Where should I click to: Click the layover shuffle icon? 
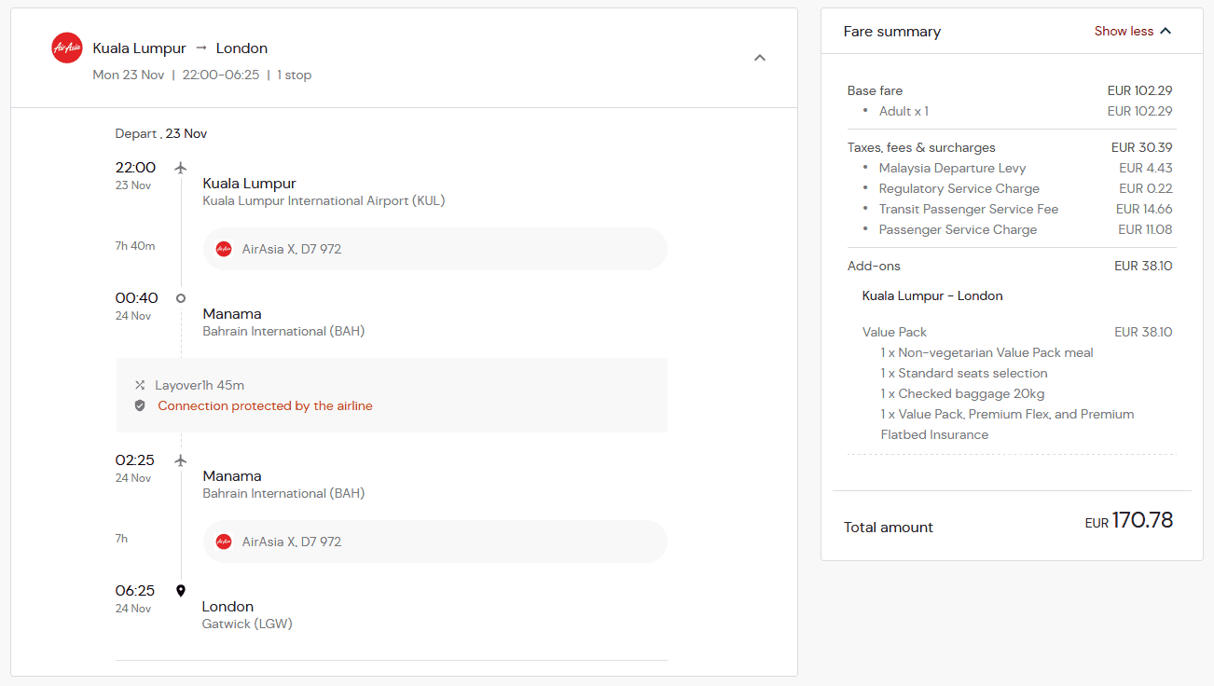[x=140, y=385]
